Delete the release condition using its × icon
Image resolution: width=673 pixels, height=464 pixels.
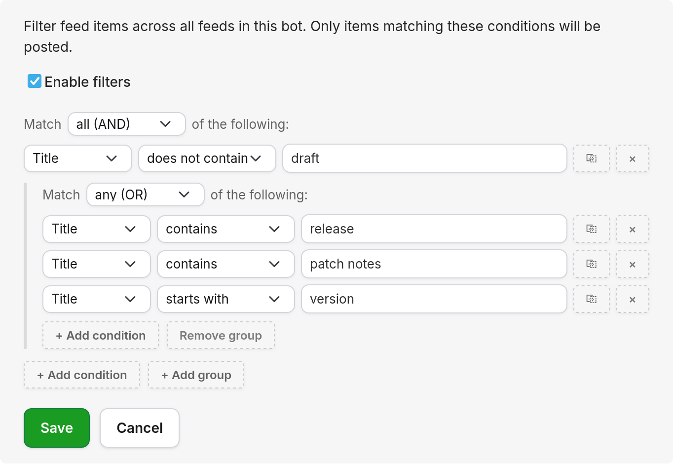632,229
